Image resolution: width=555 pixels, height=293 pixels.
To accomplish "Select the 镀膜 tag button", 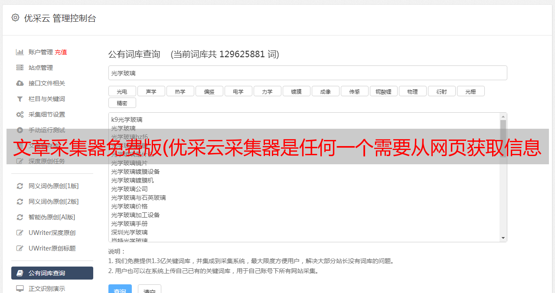I will [296, 91].
